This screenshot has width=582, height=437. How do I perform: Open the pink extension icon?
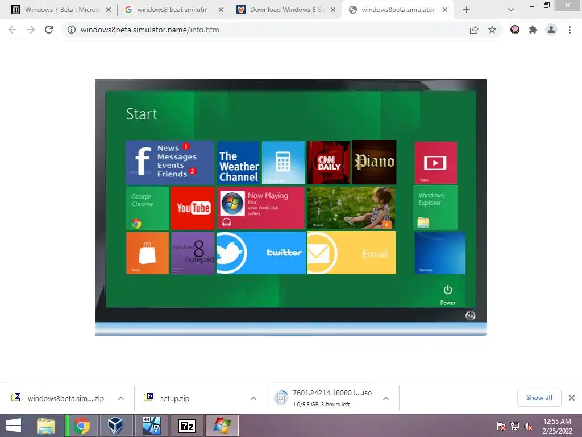click(x=515, y=30)
